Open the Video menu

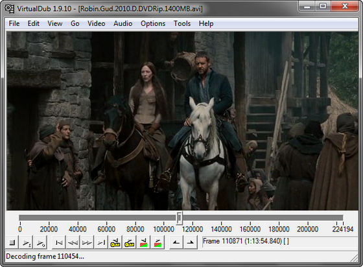(97, 23)
